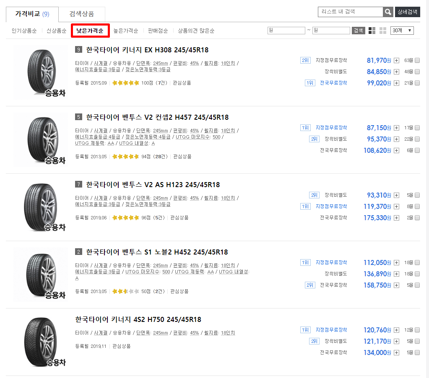This screenshot has height=378, width=429.
Task: Click the 단면폭: 245mm spec for H308
Action: 152,63
